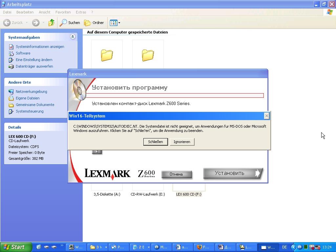Select the 3,5-Diskette (A:) drive label
Image resolution: width=336 pixels, height=252 pixels.
107,194
